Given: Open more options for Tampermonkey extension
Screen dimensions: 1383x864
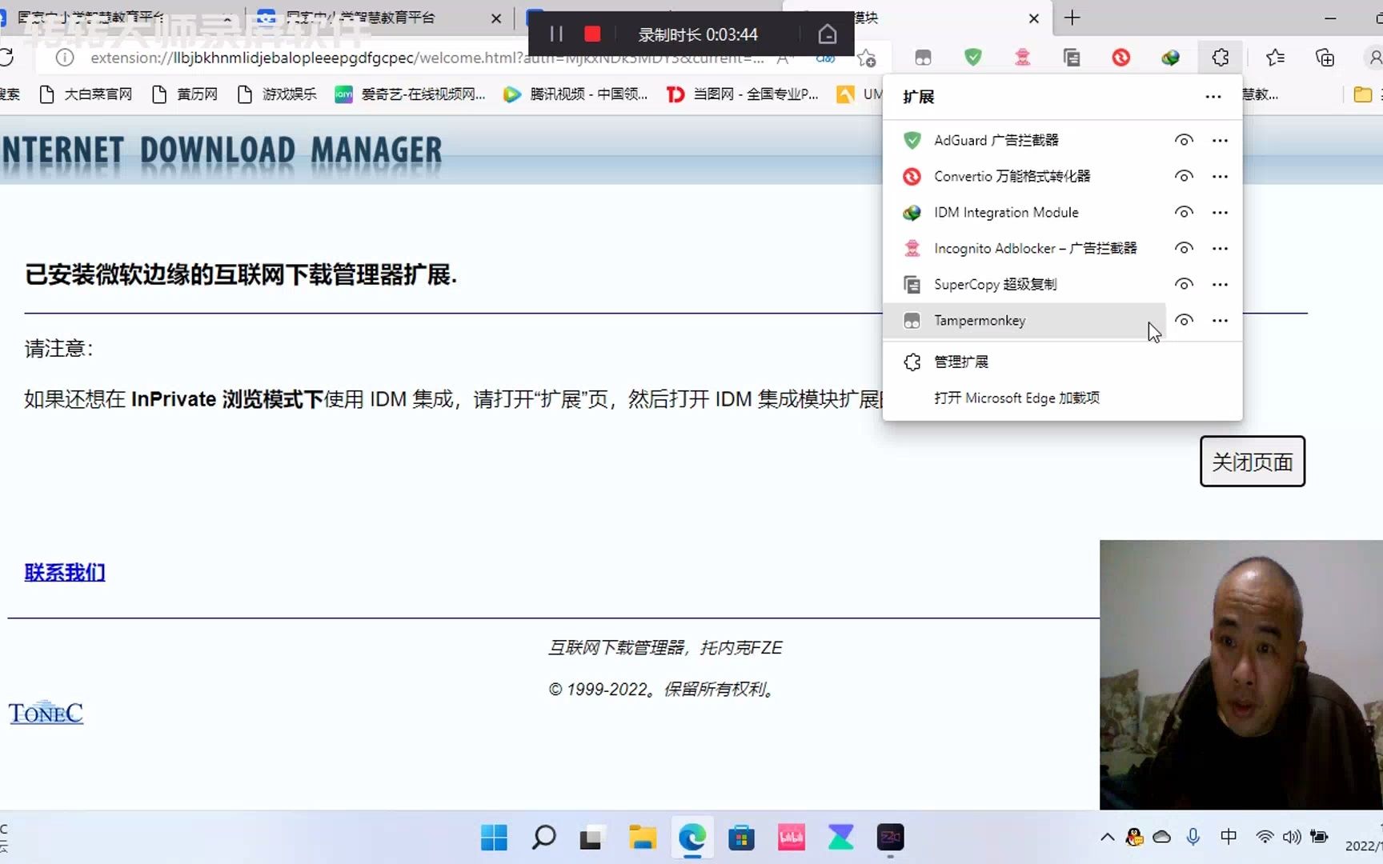Looking at the screenshot, I should tap(1220, 320).
